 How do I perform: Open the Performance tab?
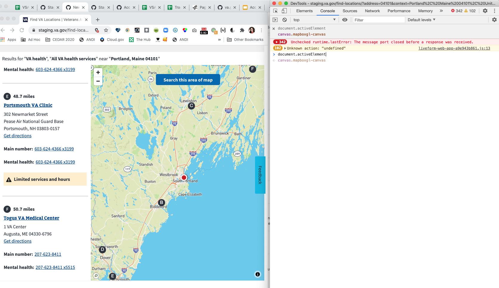[x=399, y=11]
